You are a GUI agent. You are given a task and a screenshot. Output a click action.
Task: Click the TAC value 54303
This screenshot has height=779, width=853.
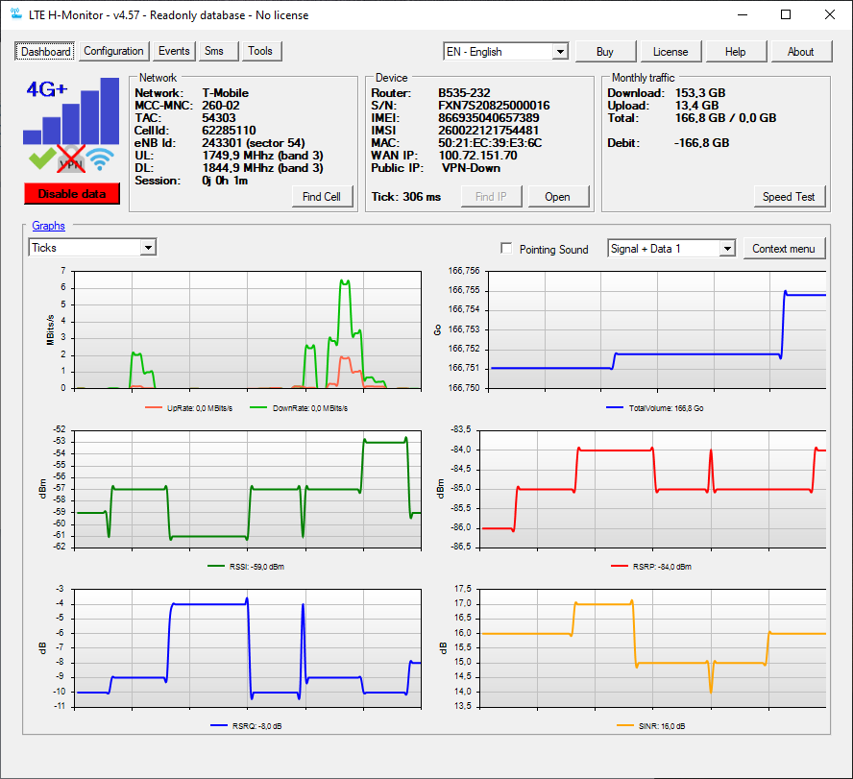219,118
